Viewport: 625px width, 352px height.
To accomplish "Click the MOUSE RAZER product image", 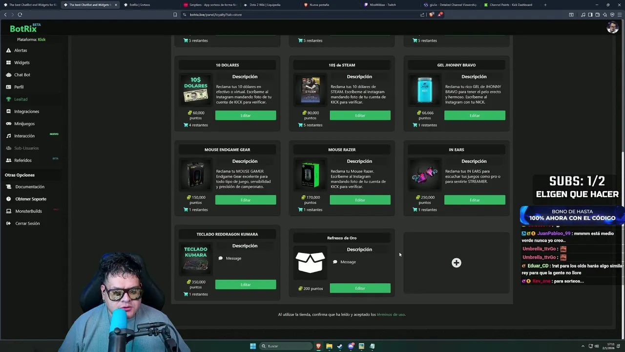I will (x=310, y=175).
